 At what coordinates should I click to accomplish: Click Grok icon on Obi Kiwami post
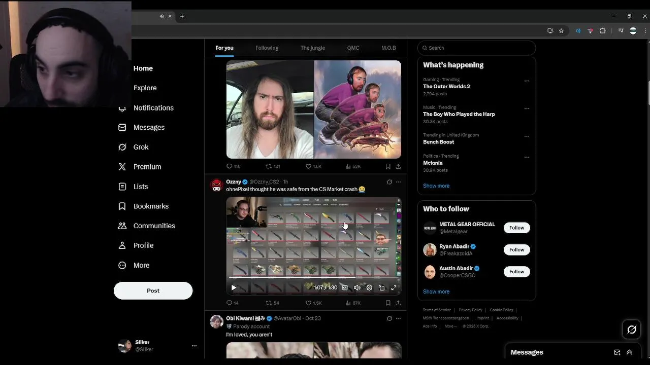[389, 318]
